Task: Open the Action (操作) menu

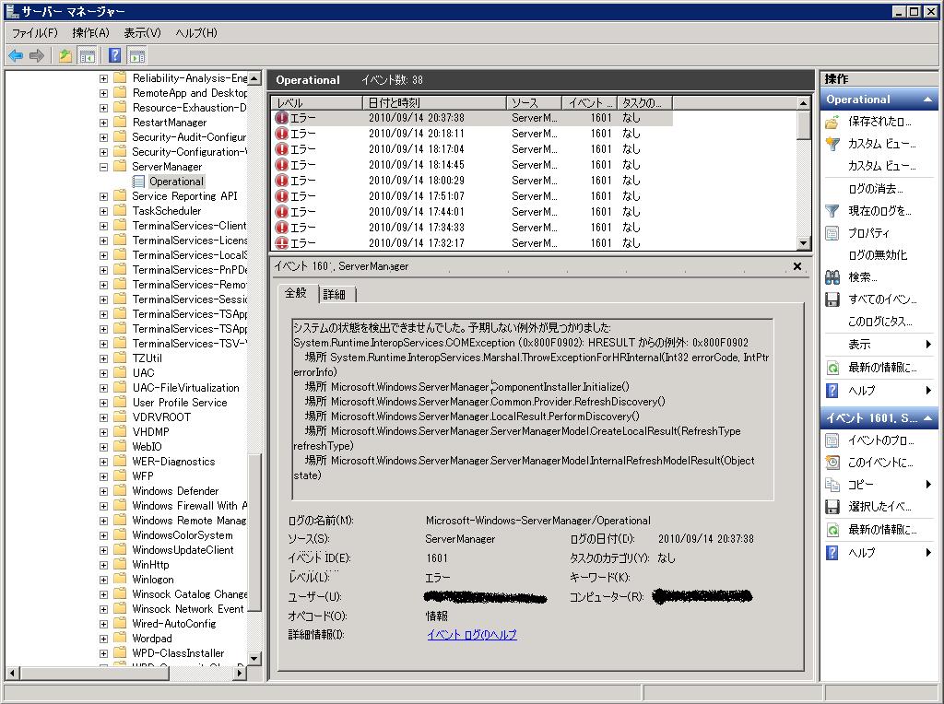Action: (x=90, y=32)
